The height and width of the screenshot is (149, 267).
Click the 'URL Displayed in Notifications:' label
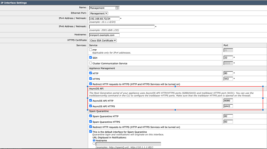pos(109,138)
